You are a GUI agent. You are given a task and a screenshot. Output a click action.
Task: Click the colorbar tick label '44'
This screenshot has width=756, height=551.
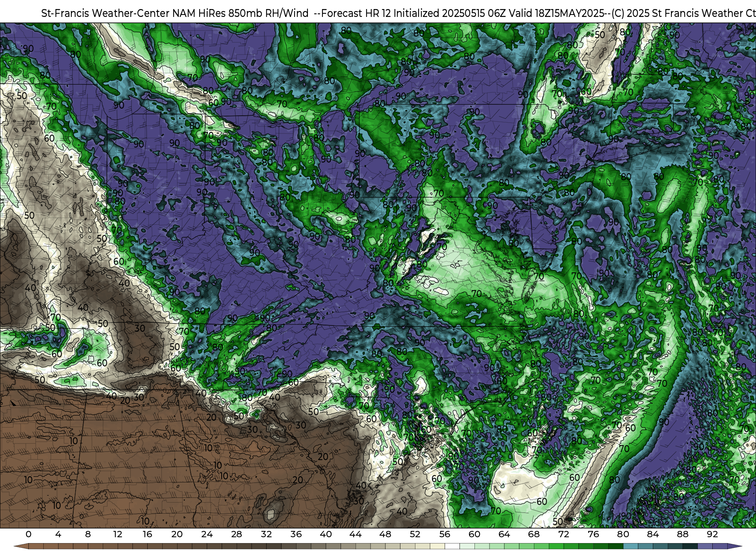tap(355, 534)
